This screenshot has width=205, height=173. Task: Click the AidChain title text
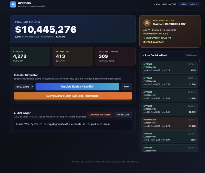[24, 3]
